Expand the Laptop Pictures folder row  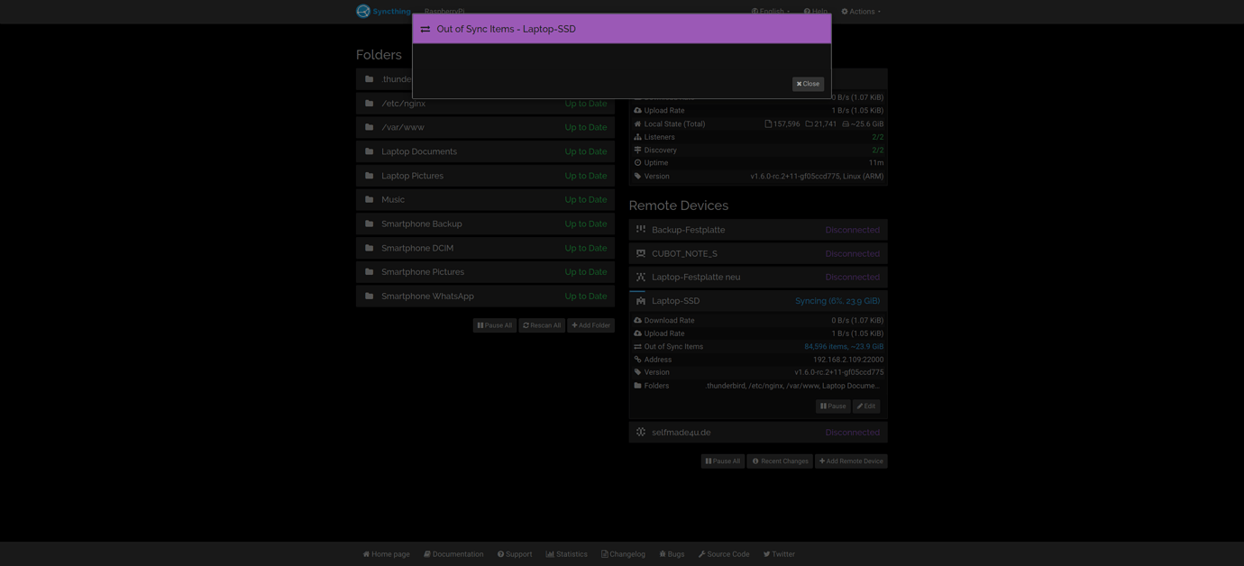click(x=485, y=176)
